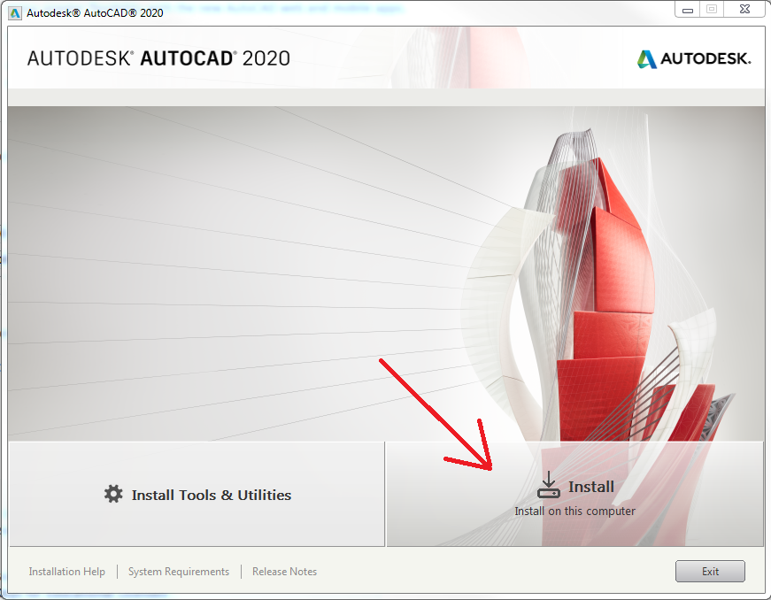Image resolution: width=771 pixels, height=600 pixels.
Task: Click the bold "Install" label
Action: (x=590, y=487)
